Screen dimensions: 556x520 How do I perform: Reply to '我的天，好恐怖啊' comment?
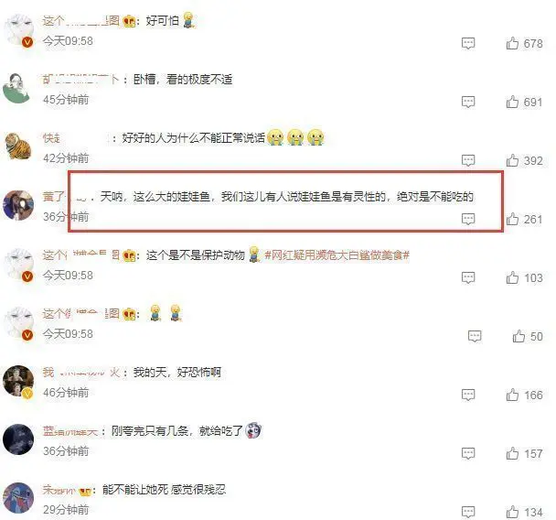[x=468, y=395]
